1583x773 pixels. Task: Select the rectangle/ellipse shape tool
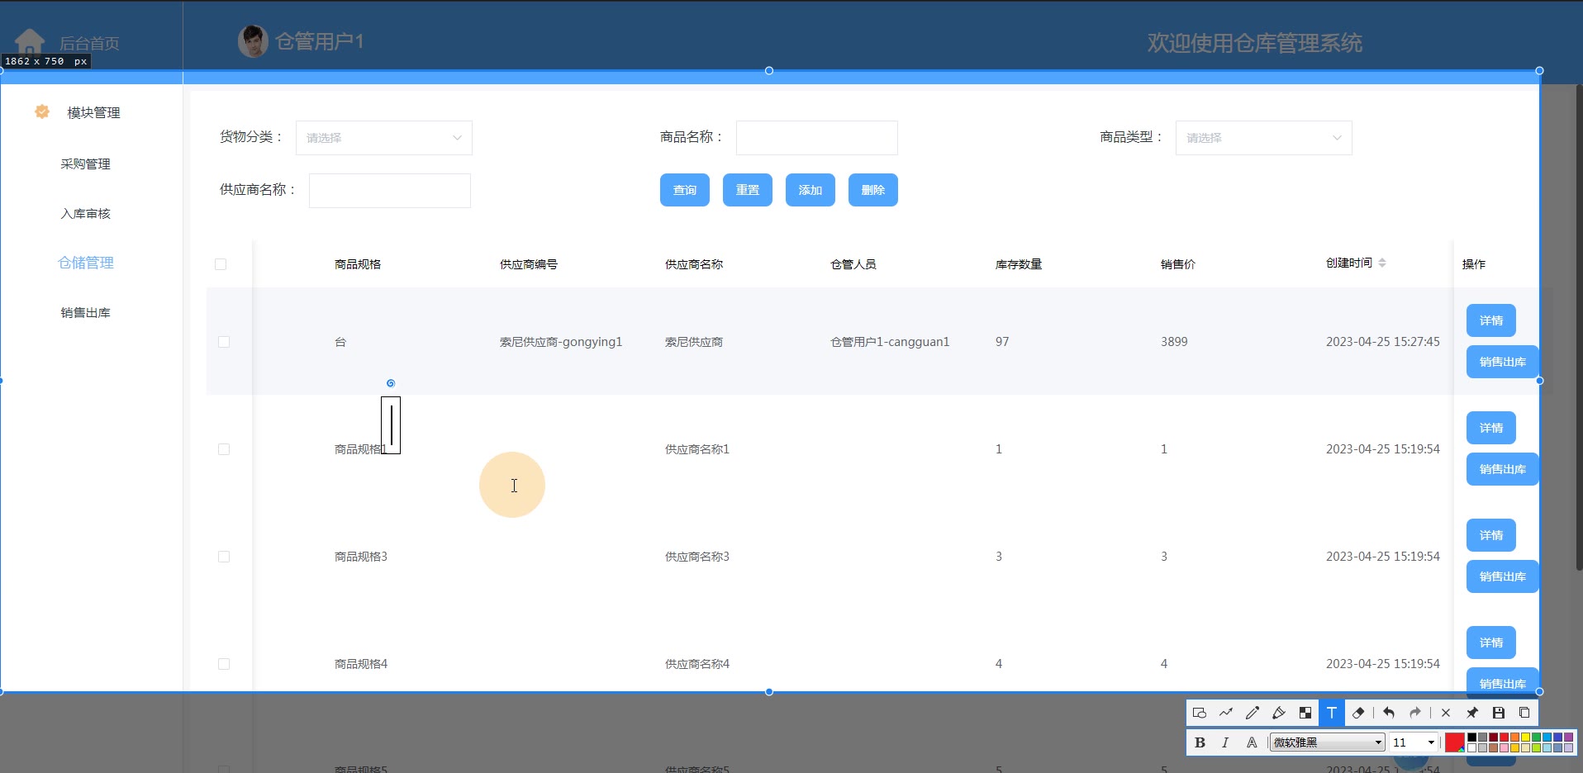pos(1200,713)
